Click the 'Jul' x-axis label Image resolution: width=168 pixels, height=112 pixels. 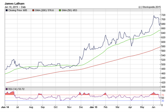tap(17, 107)
